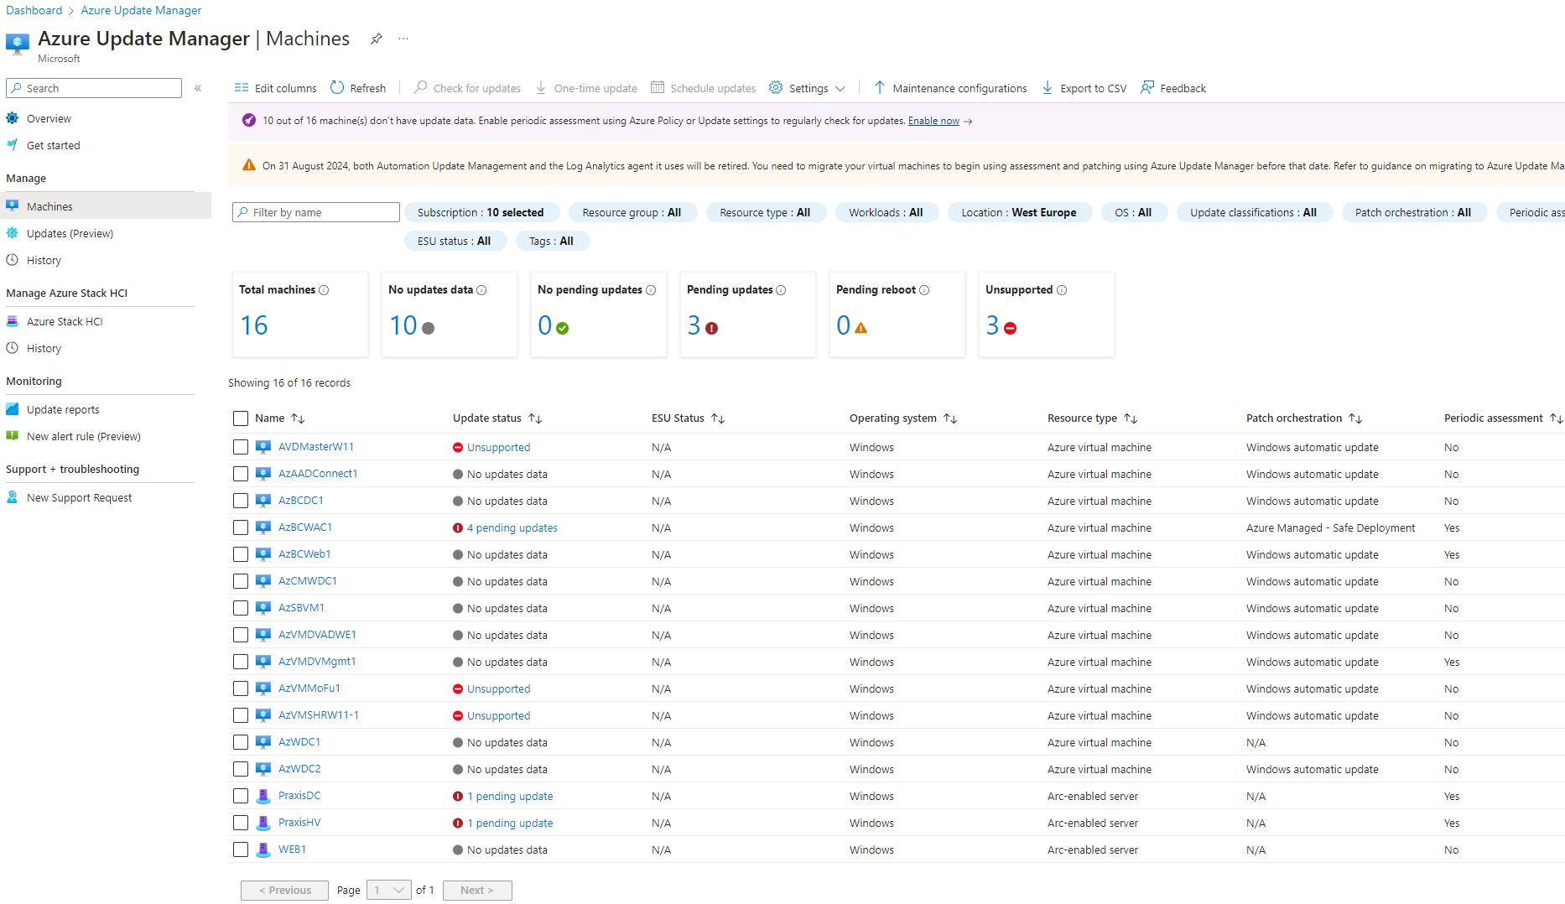Click the Schedule updates calendar icon
The image size is (1565, 904).
tap(658, 87)
